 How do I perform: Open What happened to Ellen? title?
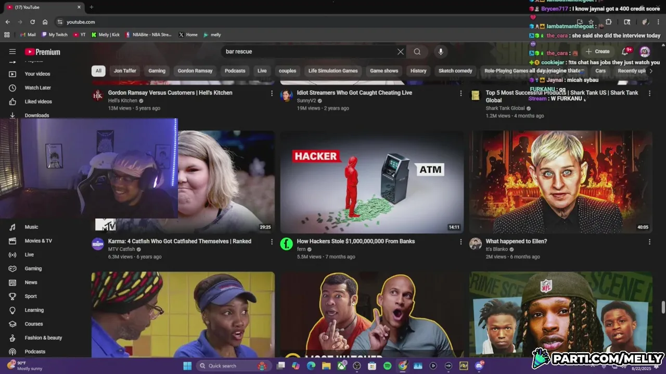click(516, 242)
